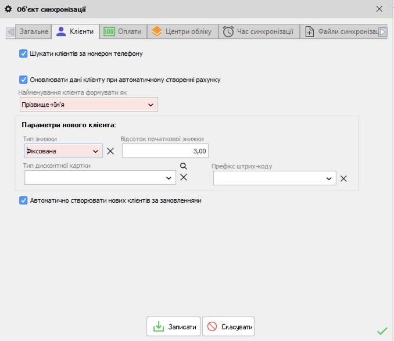The width and height of the screenshot is (394, 341).
Task: Toggle Оновлювати дані клієнту checkbox
Action: pyautogui.click(x=24, y=80)
